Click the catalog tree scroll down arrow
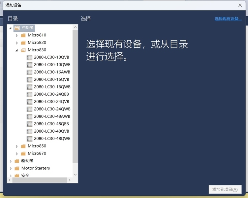The image size is (248, 198). click(x=75, y=175)
